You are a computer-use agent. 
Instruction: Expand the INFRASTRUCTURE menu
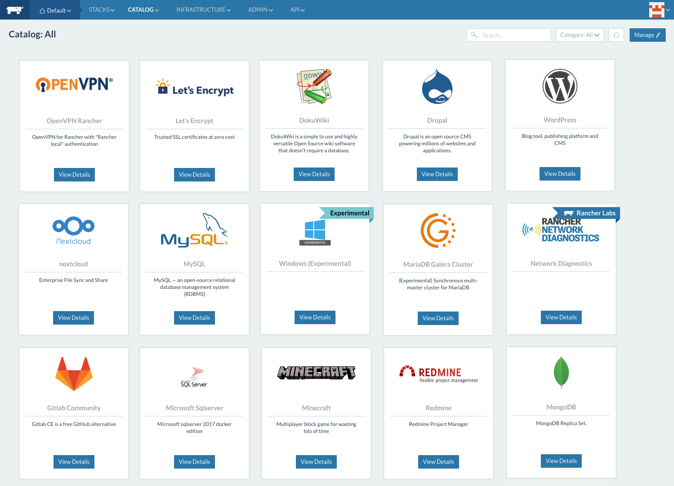click(x=204, y=10)
